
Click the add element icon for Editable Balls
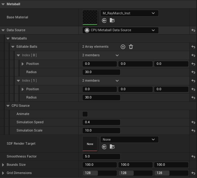(123, 47)
